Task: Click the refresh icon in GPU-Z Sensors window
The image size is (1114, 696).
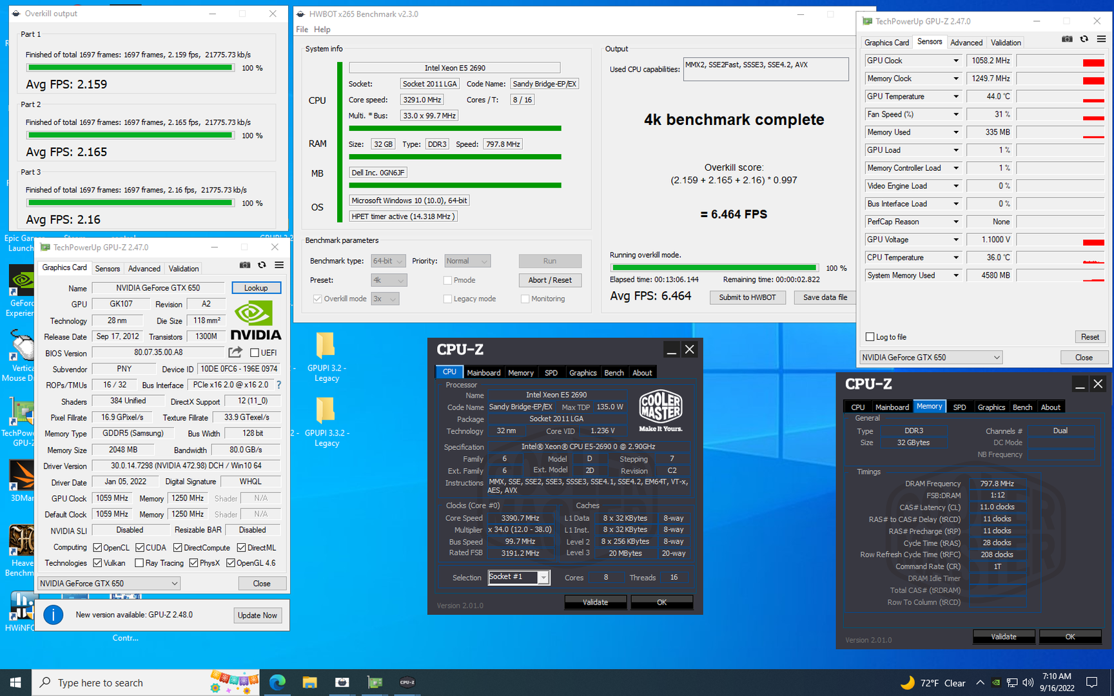Action: [1084, 39]
